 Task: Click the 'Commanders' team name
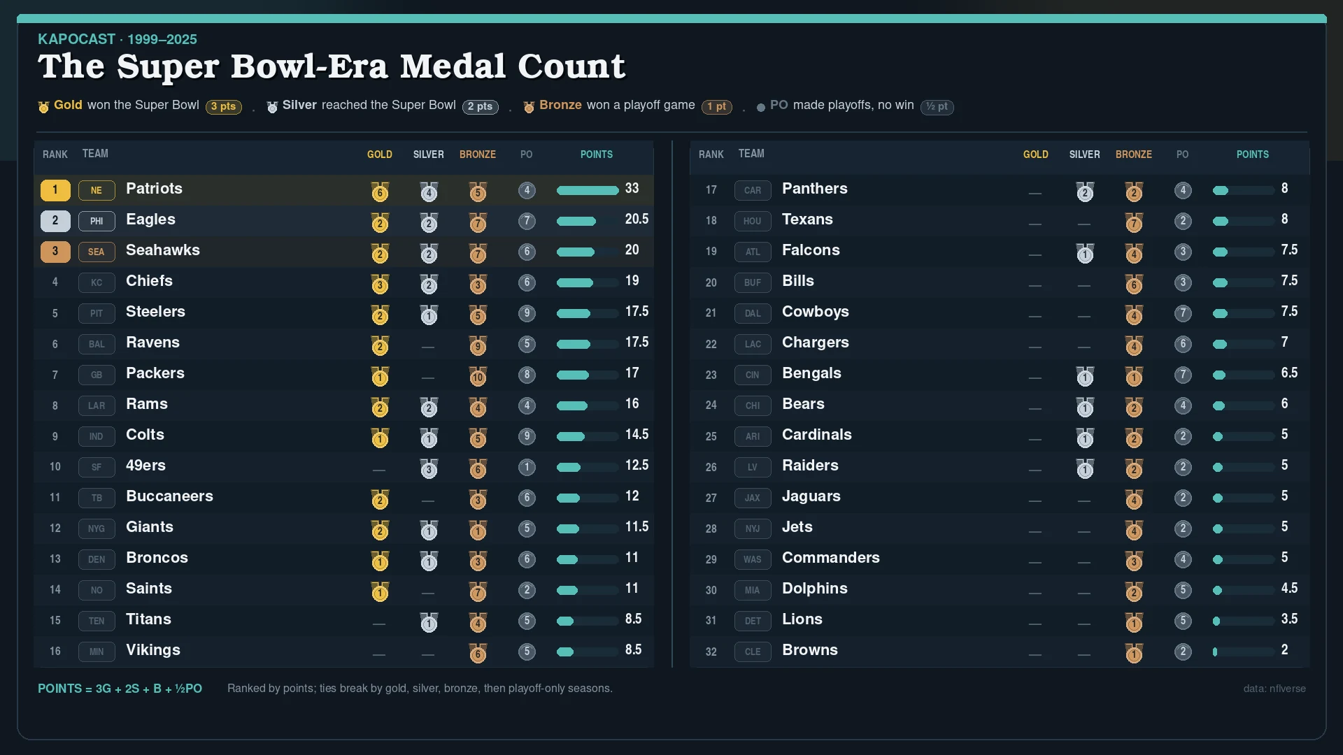(831, 558)
